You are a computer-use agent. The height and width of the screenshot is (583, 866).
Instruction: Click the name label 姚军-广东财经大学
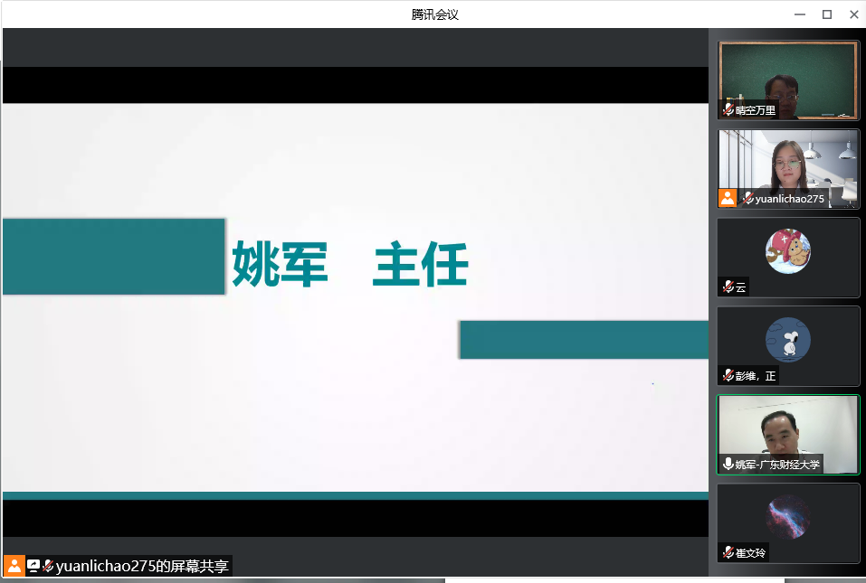point(777,465)
